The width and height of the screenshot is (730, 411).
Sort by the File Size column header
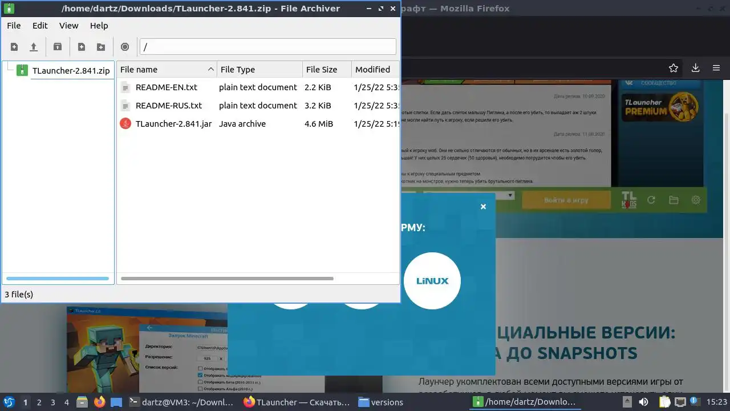click(x=327, y=70)
